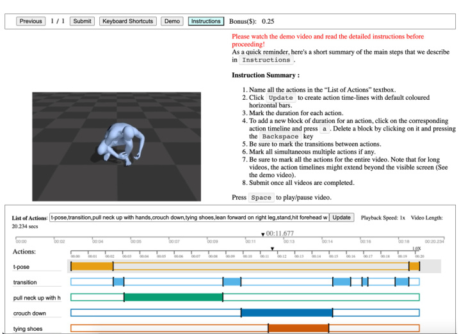Select the last light blue transition block
Viewport: 459px width, 334px height.
tap(401, 282)
